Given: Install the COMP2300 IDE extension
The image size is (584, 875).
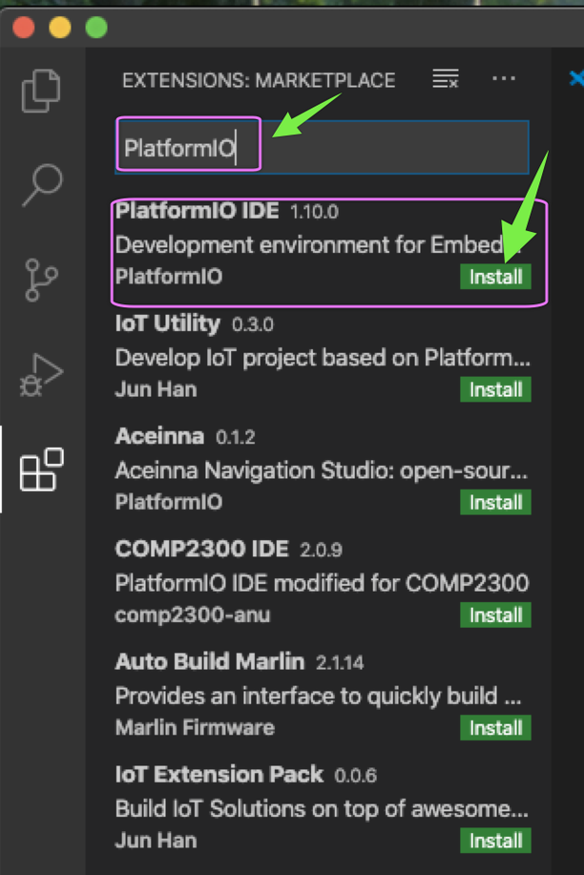Looking at the screenshot, I should click(x=495, y=615).
